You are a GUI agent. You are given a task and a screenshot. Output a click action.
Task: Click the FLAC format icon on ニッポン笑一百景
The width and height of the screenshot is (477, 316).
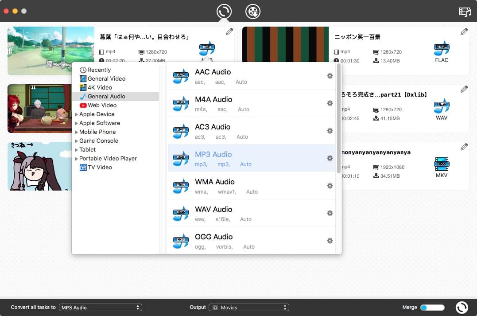point(441,50)
